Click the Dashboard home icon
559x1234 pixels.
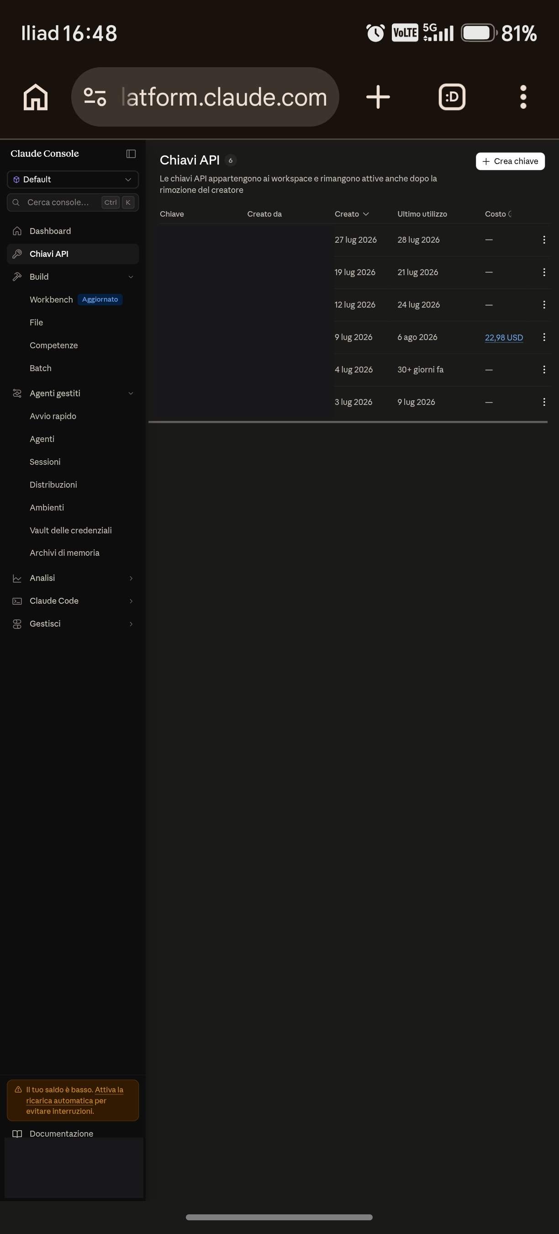pos(17,231)
